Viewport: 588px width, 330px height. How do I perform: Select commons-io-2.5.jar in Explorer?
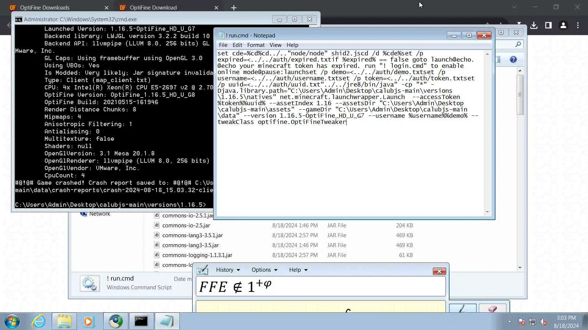(x=186, y=225)
